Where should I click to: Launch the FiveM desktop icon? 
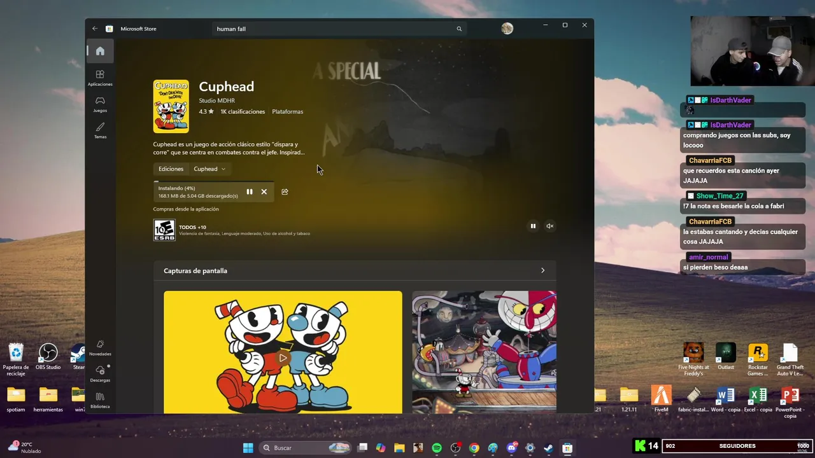pos(661,399)
